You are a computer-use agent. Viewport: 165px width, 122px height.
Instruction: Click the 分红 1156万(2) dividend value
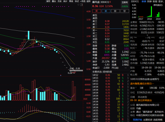click(142, 92)
